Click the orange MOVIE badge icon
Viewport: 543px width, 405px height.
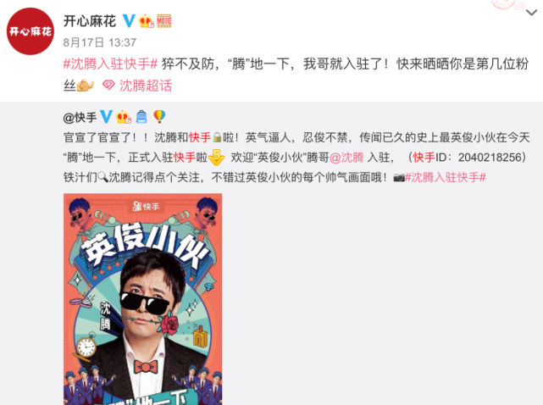(x=164, y=21)
